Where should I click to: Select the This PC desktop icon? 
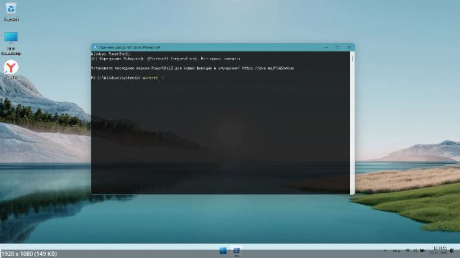click(11, 39)
